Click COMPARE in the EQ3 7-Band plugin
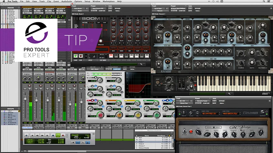The image size is (273, 153). point(117,69)
